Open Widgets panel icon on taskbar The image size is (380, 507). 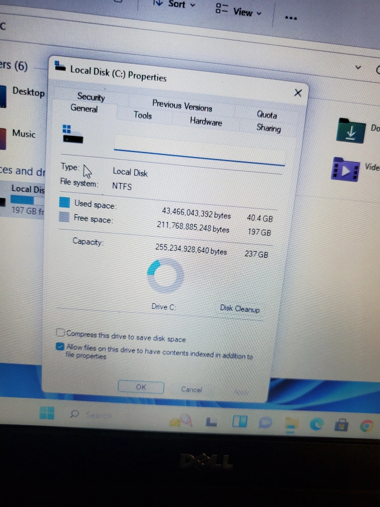(239, 421)
